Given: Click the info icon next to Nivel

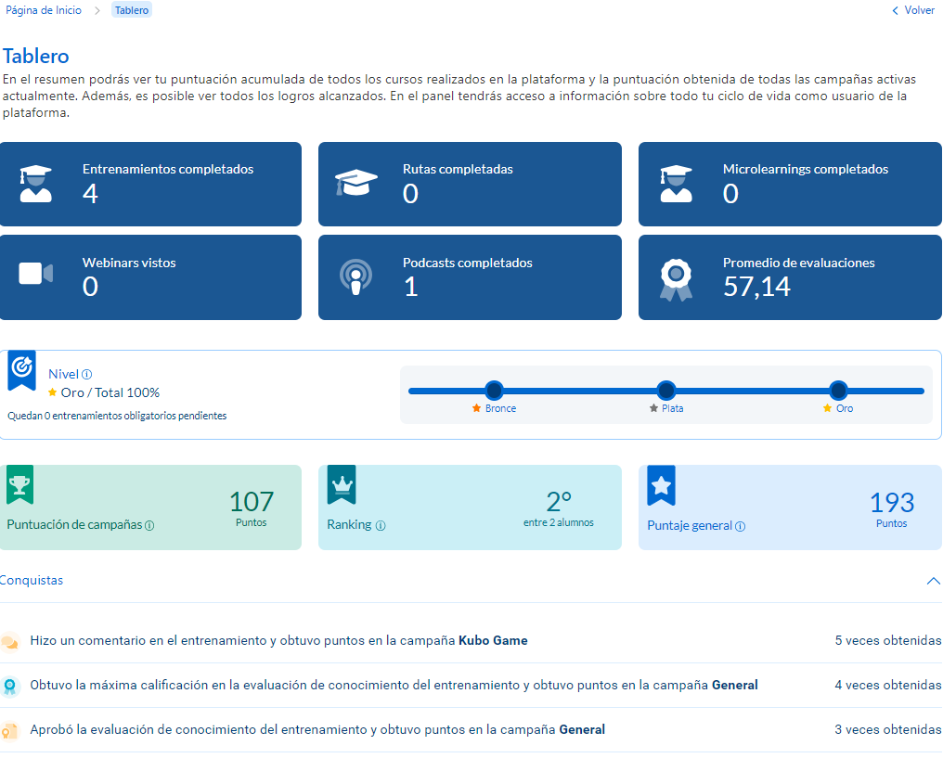Looking at the screenshot, I should 87,375.
